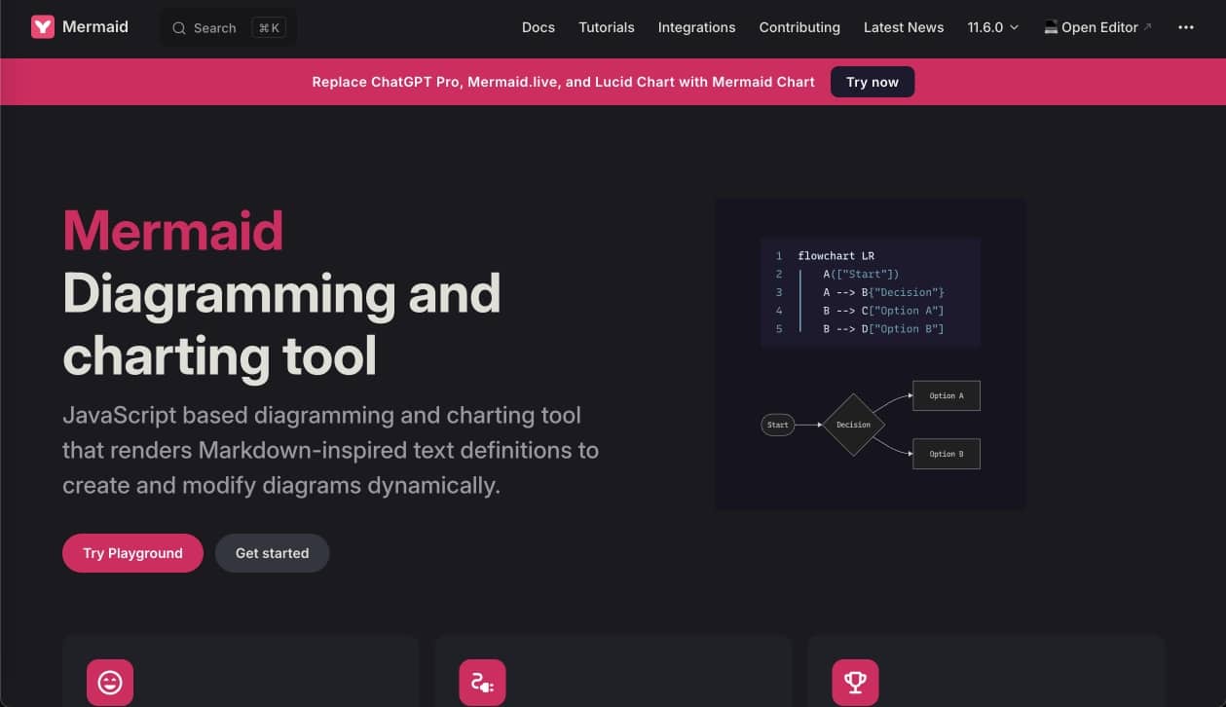Click the smiley face feature icon
The width and height of the screenshot is (1226, 707).
click(110, 683)
